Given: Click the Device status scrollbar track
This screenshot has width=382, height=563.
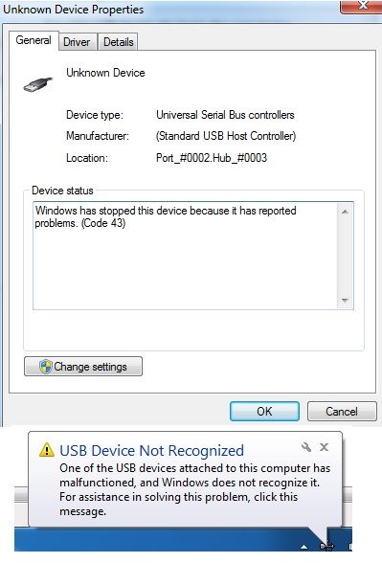Looking at the screenshot, I should pos(345,256).
